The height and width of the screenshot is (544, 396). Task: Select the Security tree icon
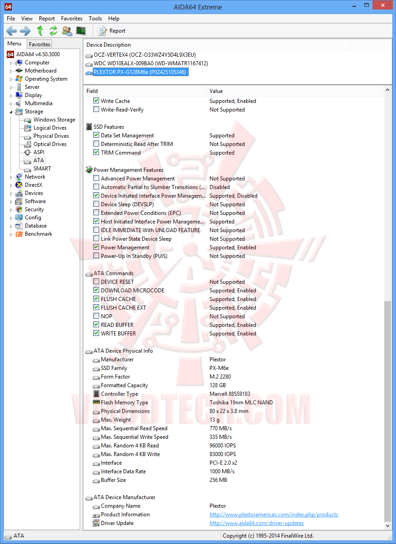19,209
